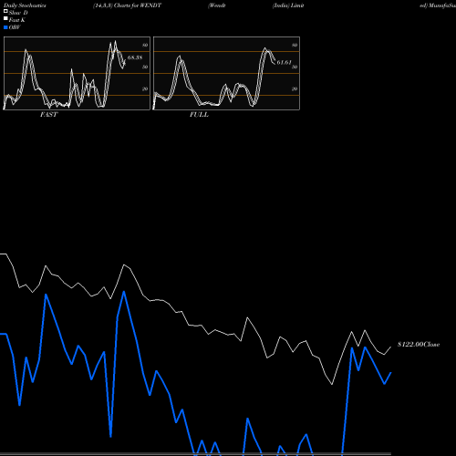Select the FULL stochastics chart label
Viewport: 456px width, 456px height.
click(199, 115)
